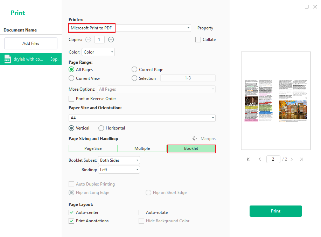Click the previous page arrow in preview
The width and height of the screenshot is (321, 237).
(260, 159)
